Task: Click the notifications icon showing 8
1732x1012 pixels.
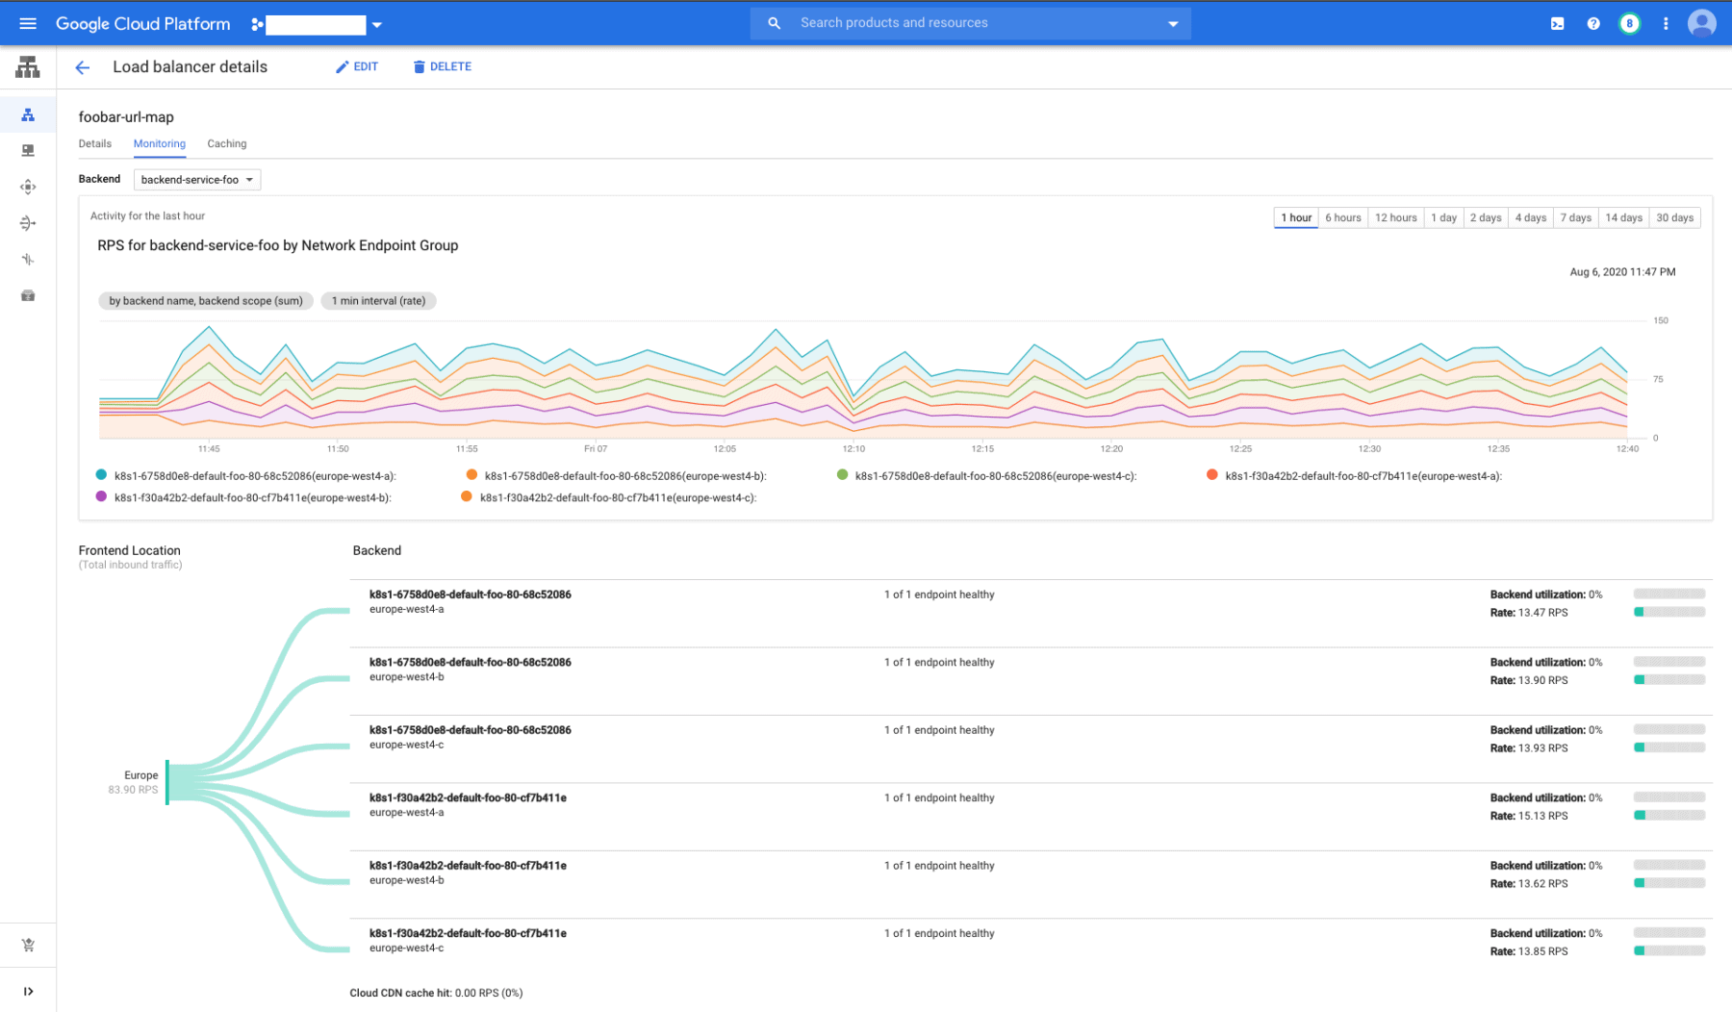Action: [1630, 23]
